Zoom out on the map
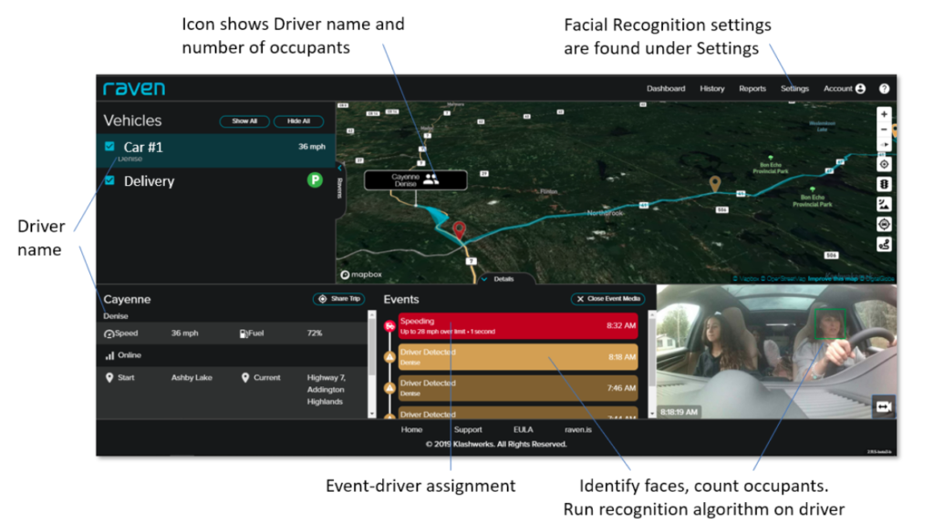934x523 pixels. point(884,129)
